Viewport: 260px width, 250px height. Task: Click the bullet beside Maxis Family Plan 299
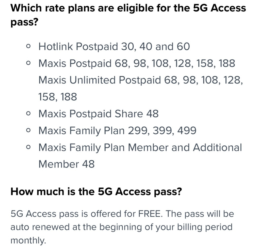click(28, 131)
